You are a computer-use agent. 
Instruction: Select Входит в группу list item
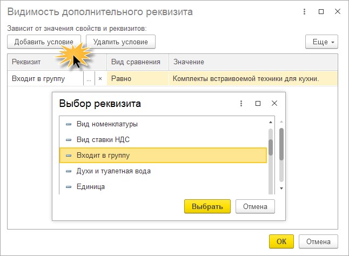103,156
